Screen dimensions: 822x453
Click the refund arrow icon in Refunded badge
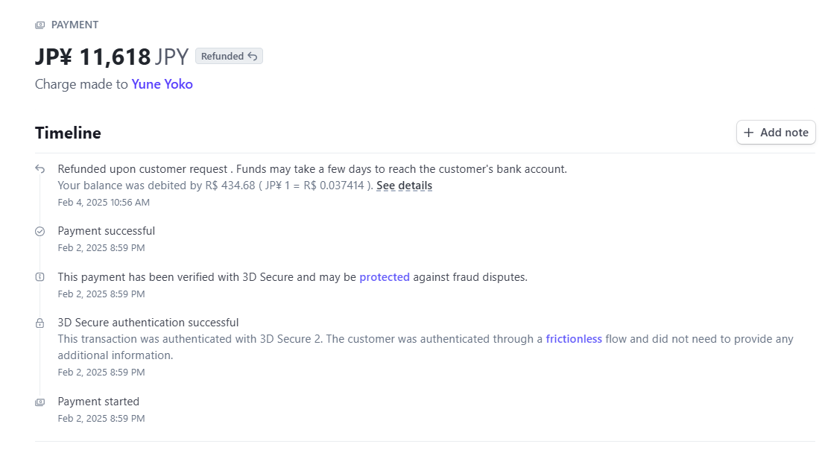[253, 56]
